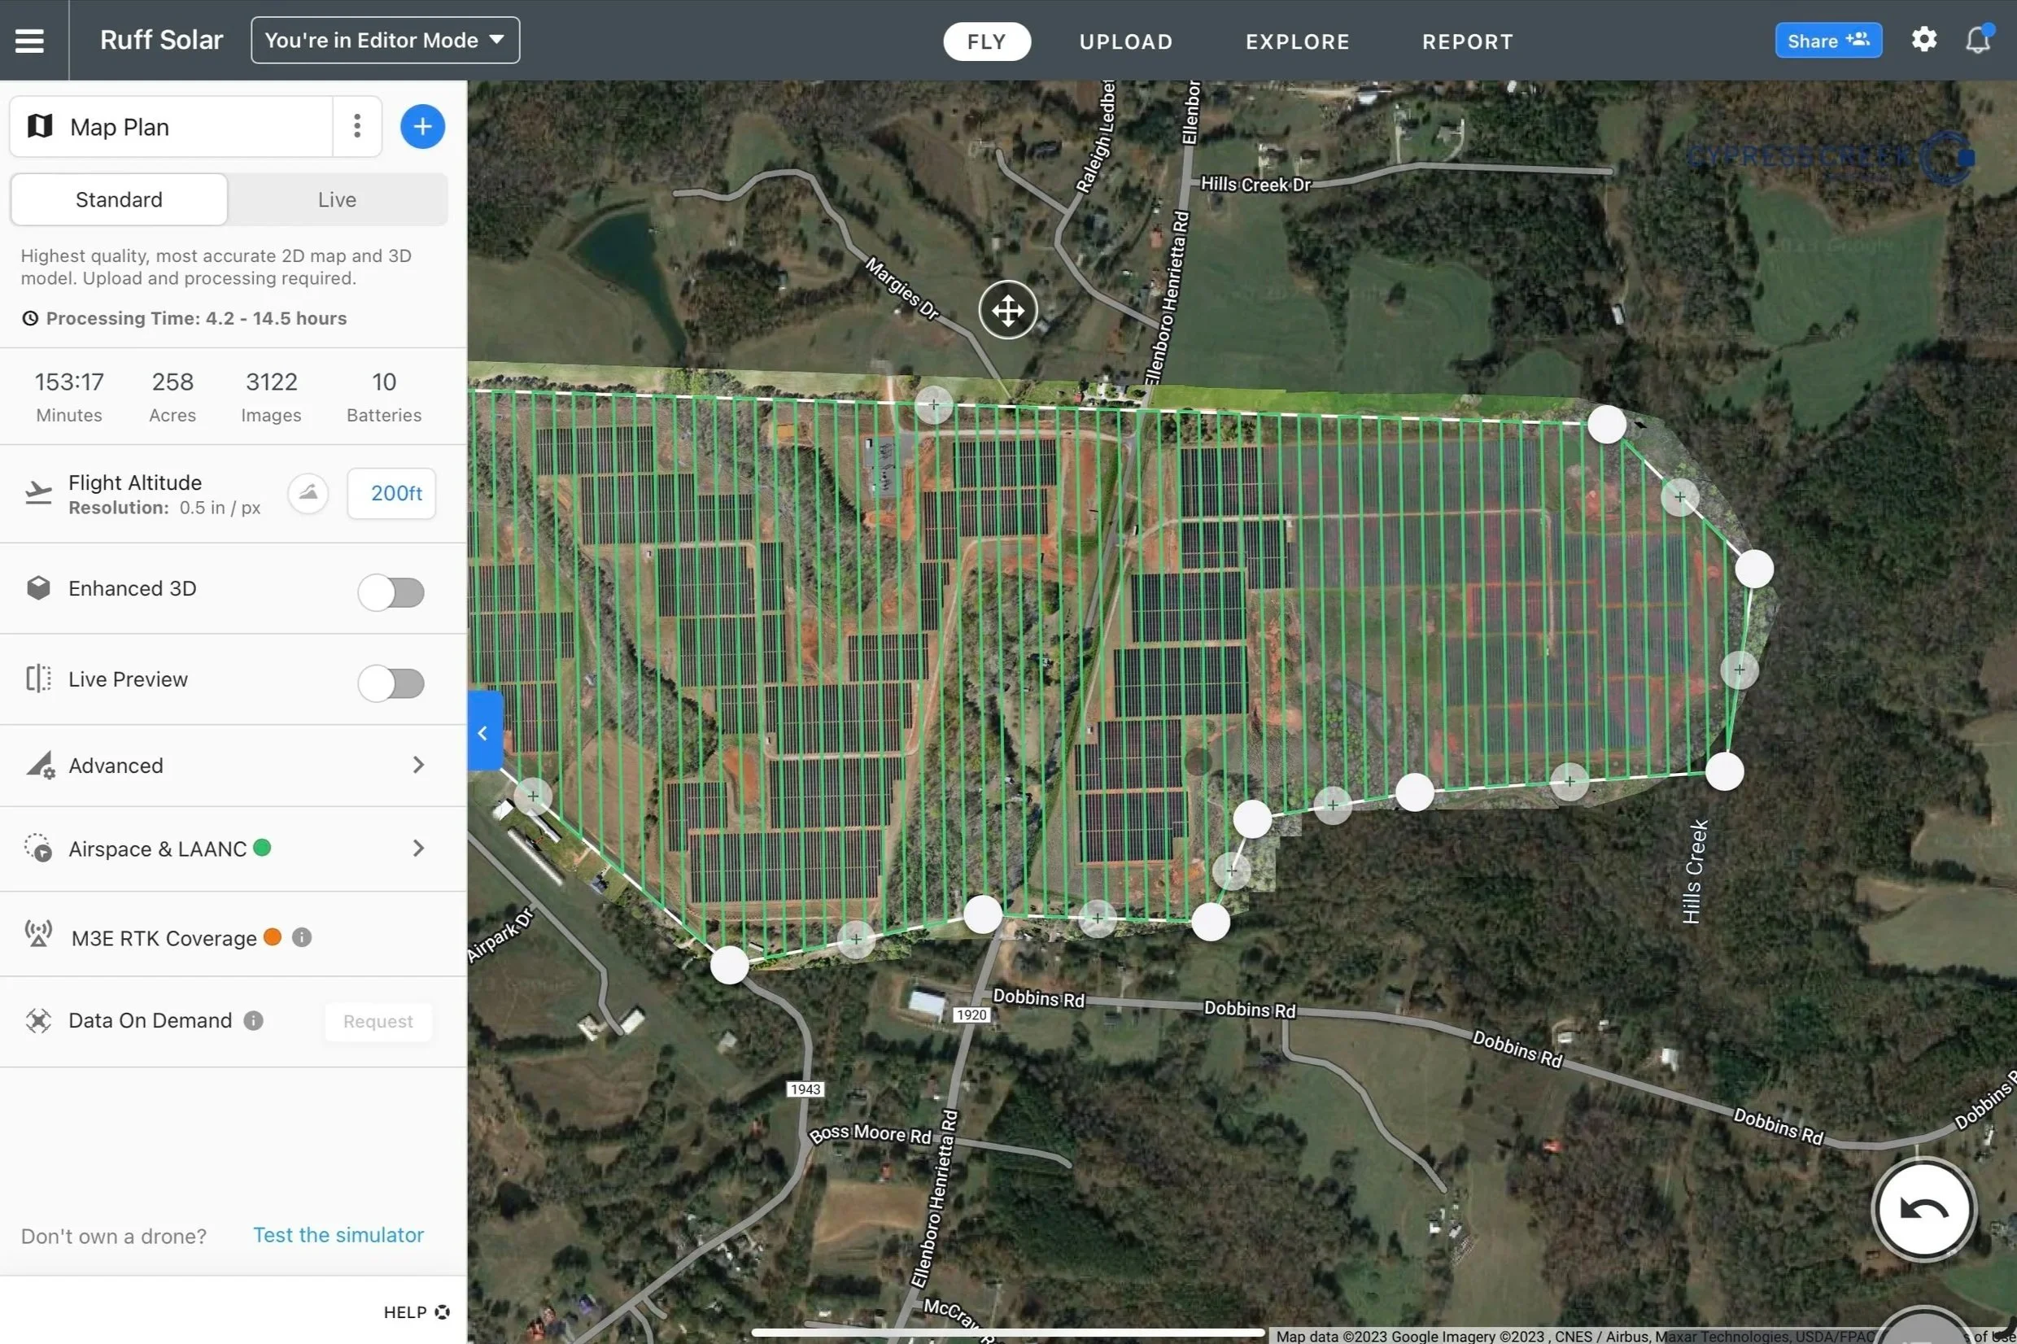Open the settings gear icon
This screenshot has height=1344, width=2017.
pos(1923,41)
